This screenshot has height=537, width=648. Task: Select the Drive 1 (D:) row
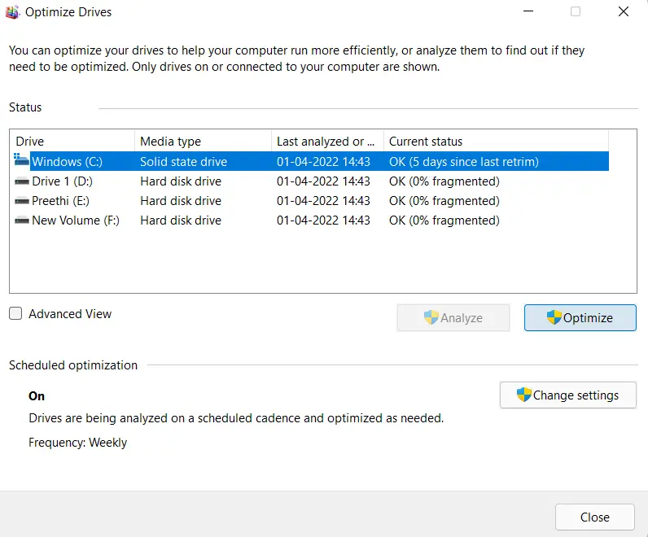pyautogui.click(x=311, y=181)
